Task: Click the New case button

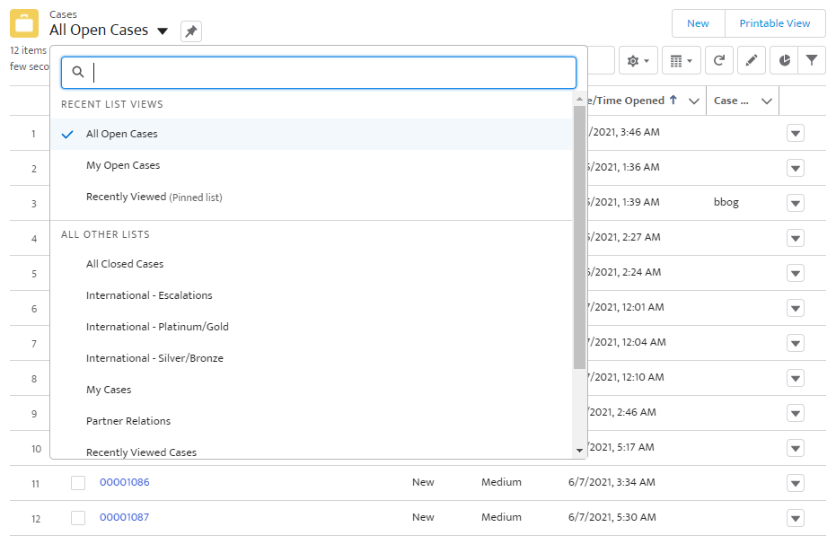Action: point(698,23)
